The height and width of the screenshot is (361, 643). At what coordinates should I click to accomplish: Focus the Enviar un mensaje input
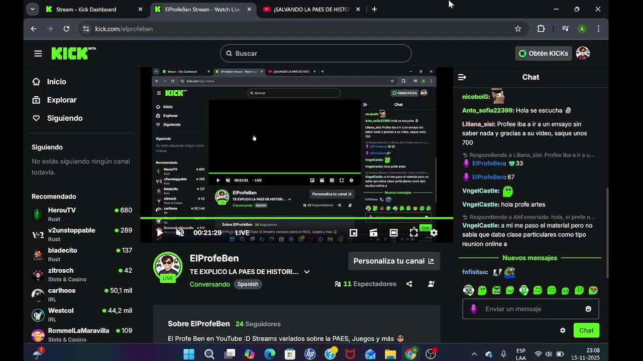(x=530, y=309)
